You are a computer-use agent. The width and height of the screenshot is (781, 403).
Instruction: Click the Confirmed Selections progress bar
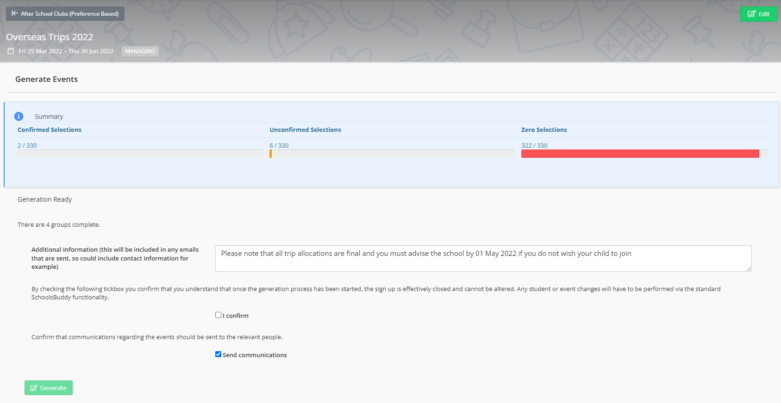[x=140, y=154]
